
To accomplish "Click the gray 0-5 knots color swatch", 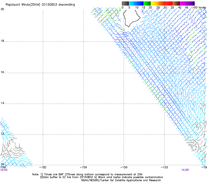I will [x=125, y=3].
